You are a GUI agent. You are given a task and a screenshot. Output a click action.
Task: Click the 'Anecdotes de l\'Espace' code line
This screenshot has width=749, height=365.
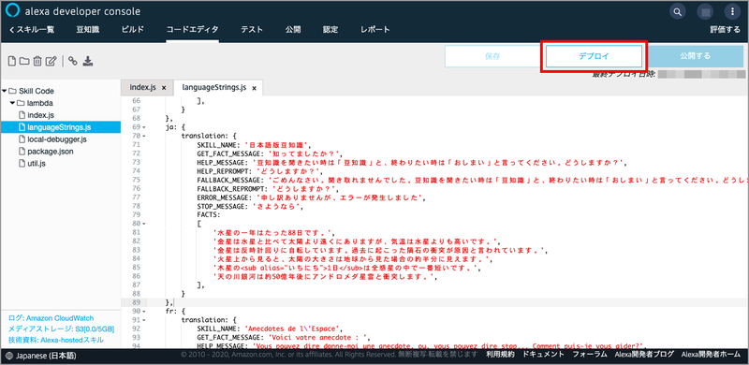(x=271, y=328)
